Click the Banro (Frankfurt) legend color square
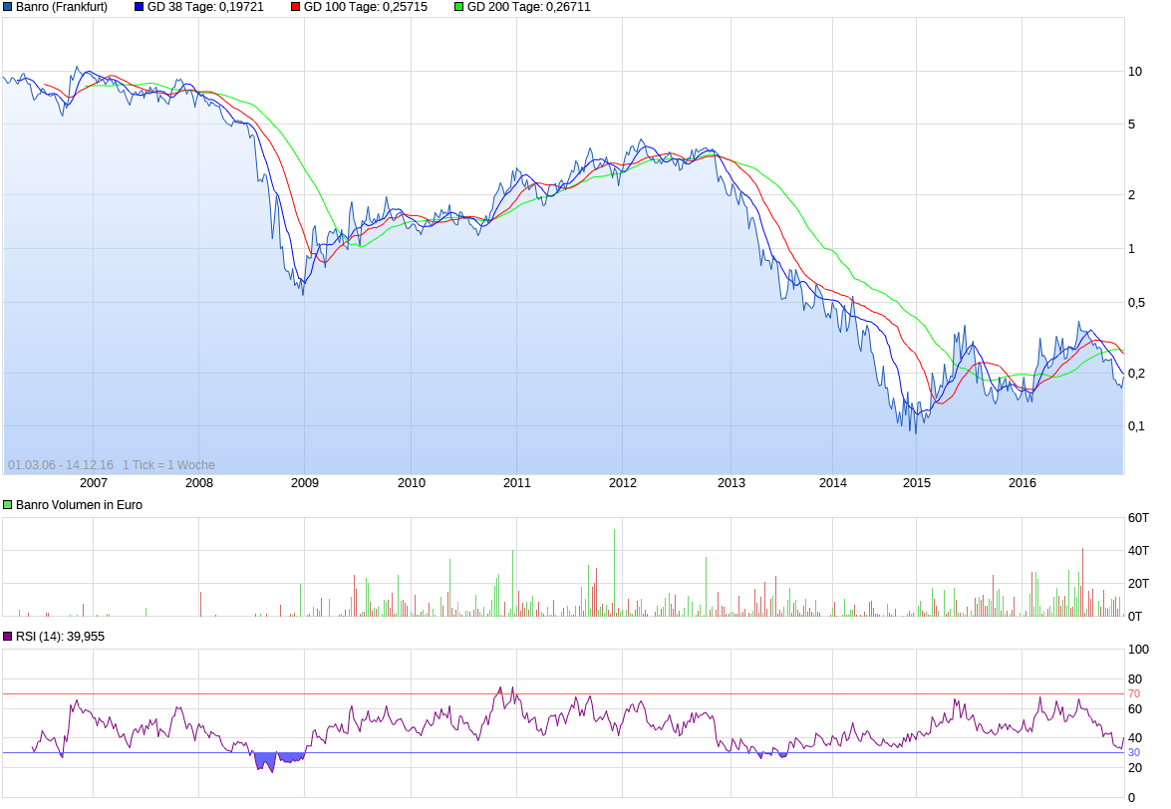Viewport: 1171px width, 809px height. 7,7
